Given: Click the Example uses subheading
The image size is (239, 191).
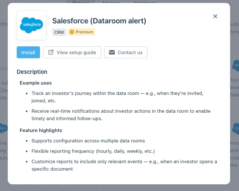Looking at the screenshot, I should [36, 83].
